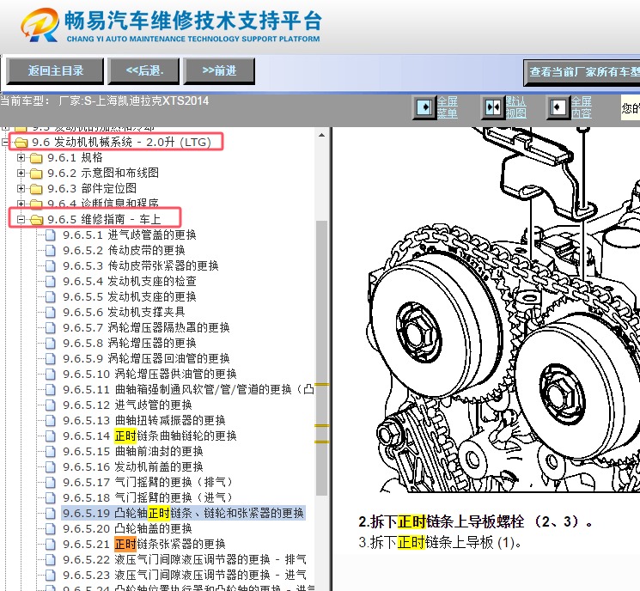This screenshot has height=591, width=640.
Task: Click the page icon beside 9.6.5.7
Action: 50,328
